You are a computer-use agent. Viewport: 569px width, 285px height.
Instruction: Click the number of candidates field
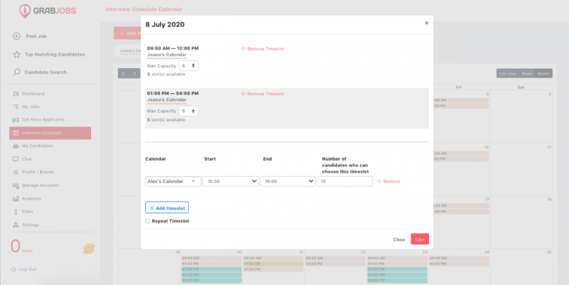[345, 181]
